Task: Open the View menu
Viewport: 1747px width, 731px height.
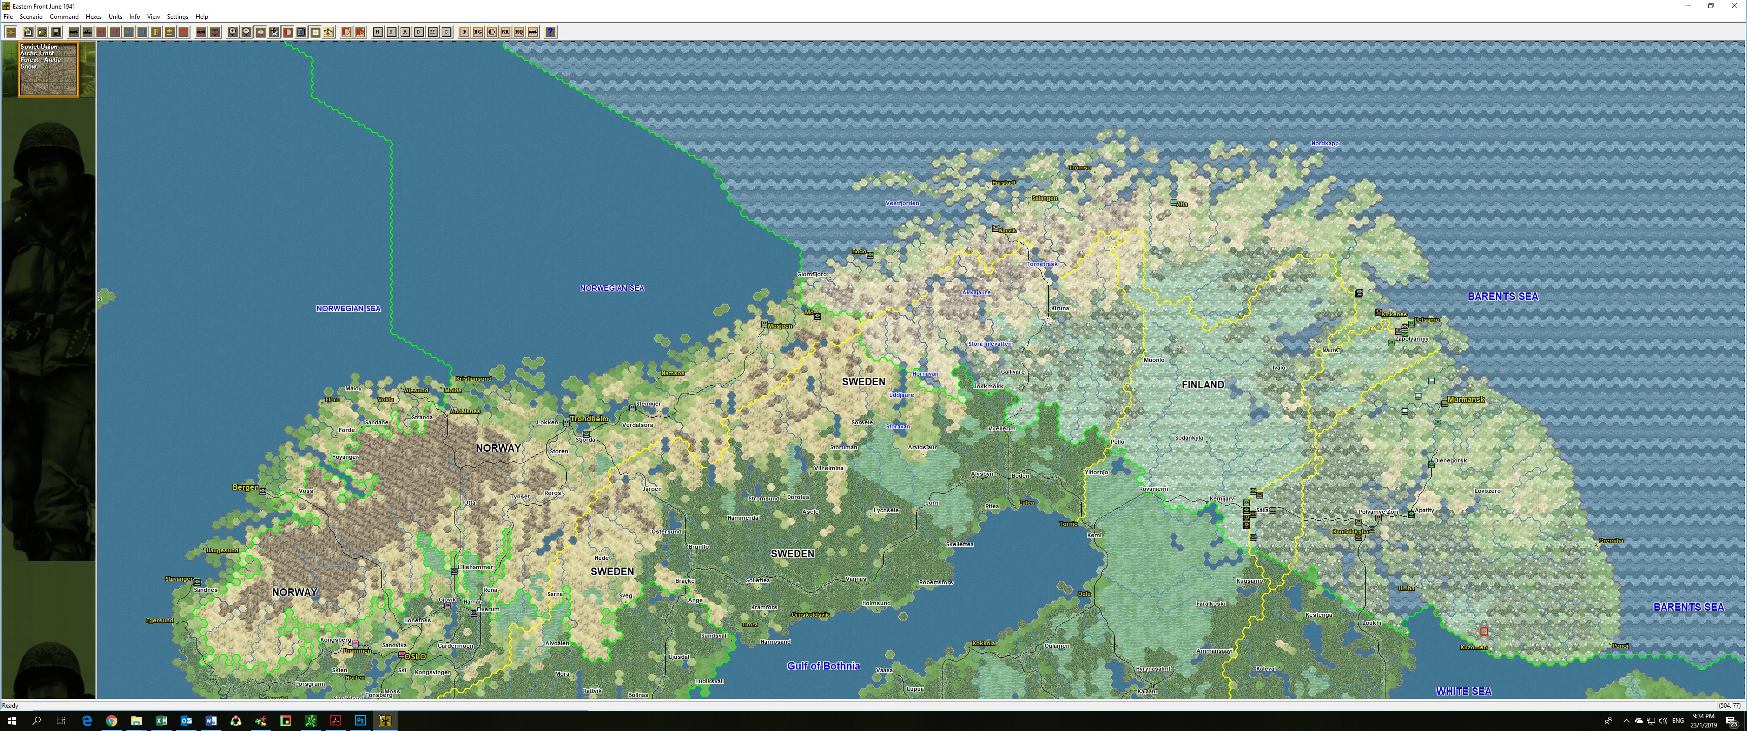Action: pyautogui.click(x=154, y=16)
